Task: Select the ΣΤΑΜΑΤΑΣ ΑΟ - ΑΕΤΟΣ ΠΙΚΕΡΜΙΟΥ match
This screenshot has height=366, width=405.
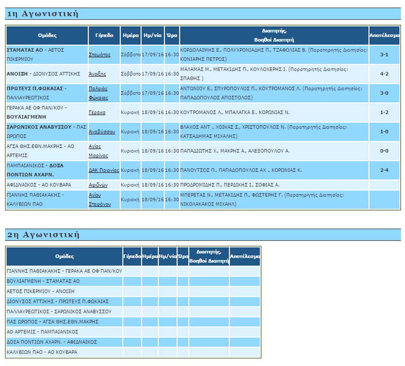Action: tap(47, 55)
